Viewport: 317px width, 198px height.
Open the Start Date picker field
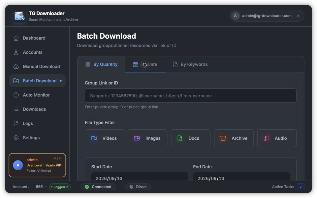click(140, 177)
